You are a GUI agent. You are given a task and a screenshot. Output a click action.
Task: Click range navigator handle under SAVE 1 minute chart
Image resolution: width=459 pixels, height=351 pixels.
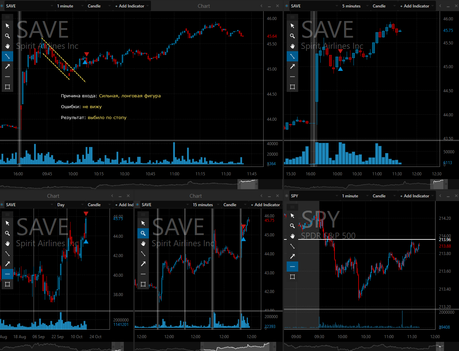click(256, 184)
